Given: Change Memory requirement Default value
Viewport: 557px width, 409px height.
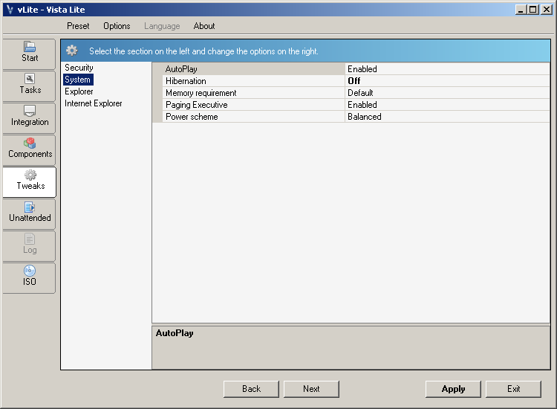Looking at the screenshot, I should 447,93.
